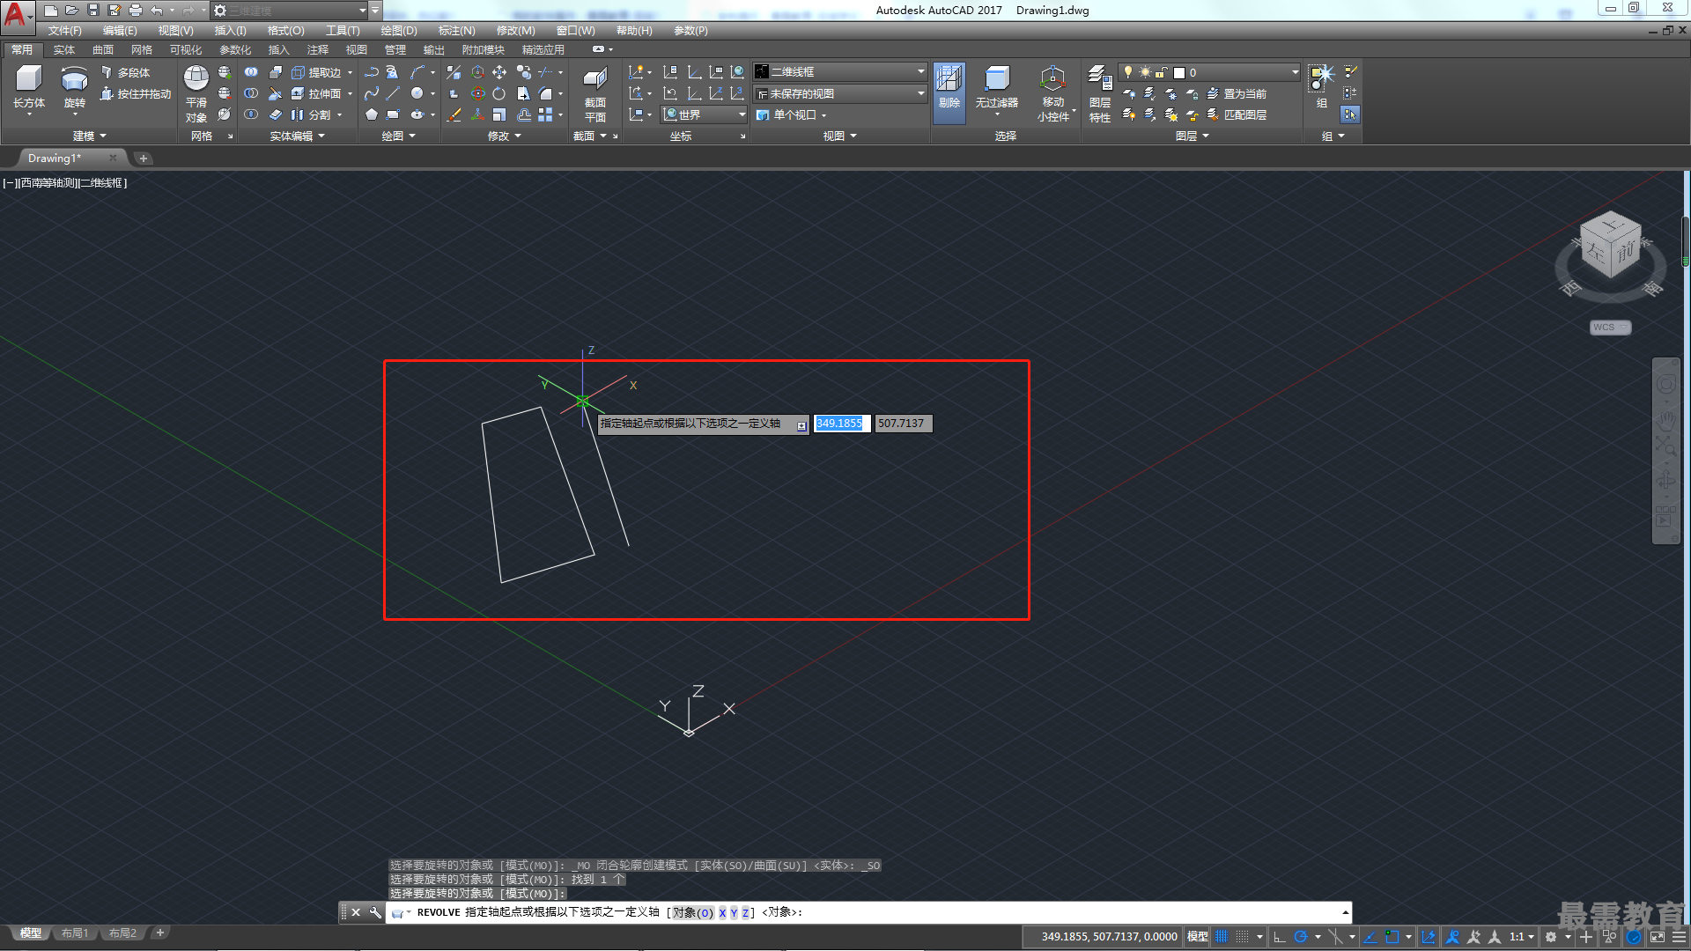This screenshot has width=1691, height=951.
Task: Click Make Current (置为当前) layer button
Action: pyautogui.click(x=1237, y=93)
